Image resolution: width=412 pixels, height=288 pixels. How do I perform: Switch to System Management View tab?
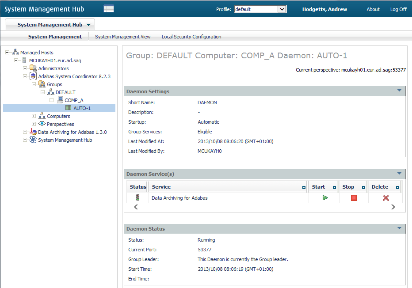[122, 37]
